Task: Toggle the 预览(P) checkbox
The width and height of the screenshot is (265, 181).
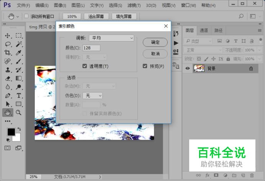Action: point(145,66)
